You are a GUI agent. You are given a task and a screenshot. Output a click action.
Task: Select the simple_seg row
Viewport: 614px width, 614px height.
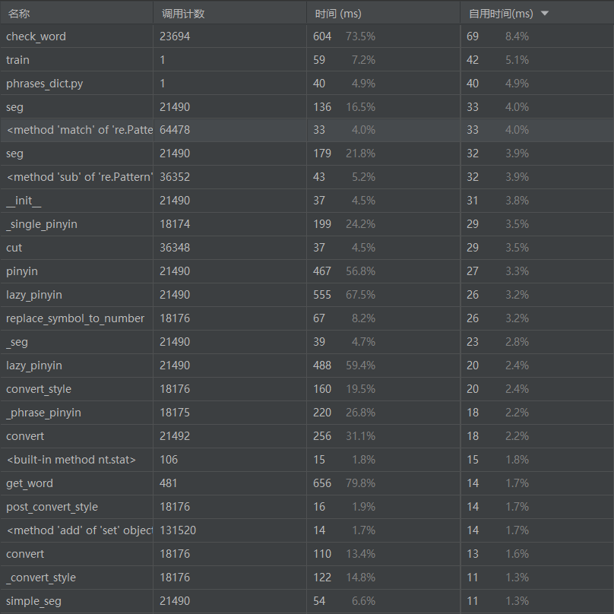[33, 601]
